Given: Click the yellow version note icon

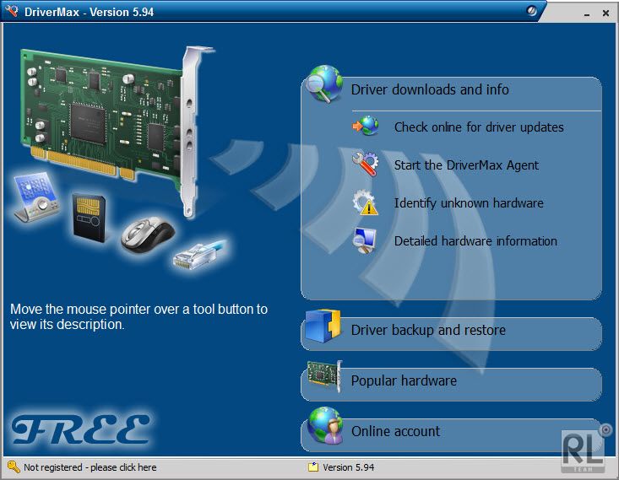Looking at the screenshot, I should (x=313, y=467).
